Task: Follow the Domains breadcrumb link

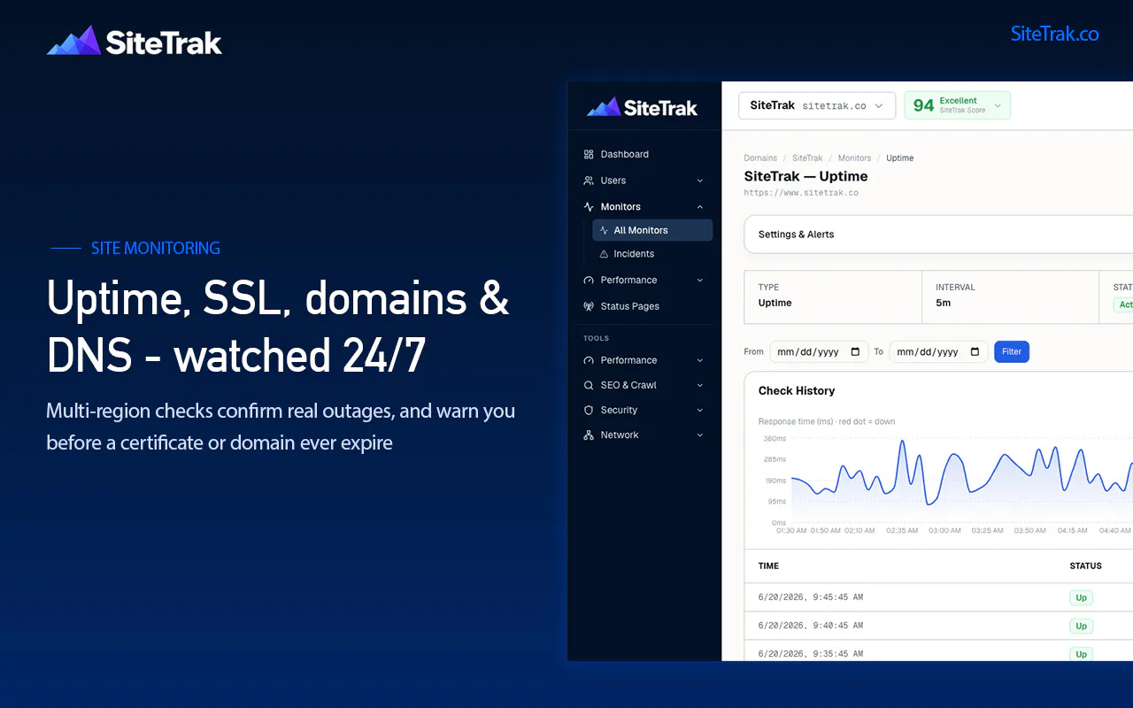Action: tap(760, 158)
